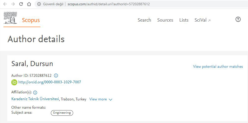The width and height of the screenshot is (248, 123).
Task: Open the Sources menu item
Action: (x=165, y=20)
